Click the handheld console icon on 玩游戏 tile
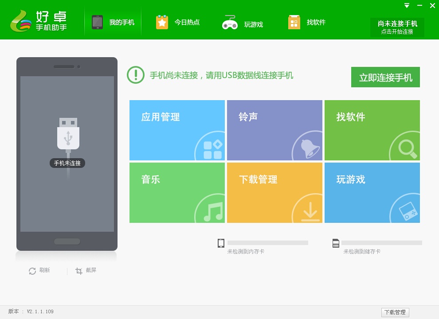The image size is (439, 319). [x=408, y=211]
